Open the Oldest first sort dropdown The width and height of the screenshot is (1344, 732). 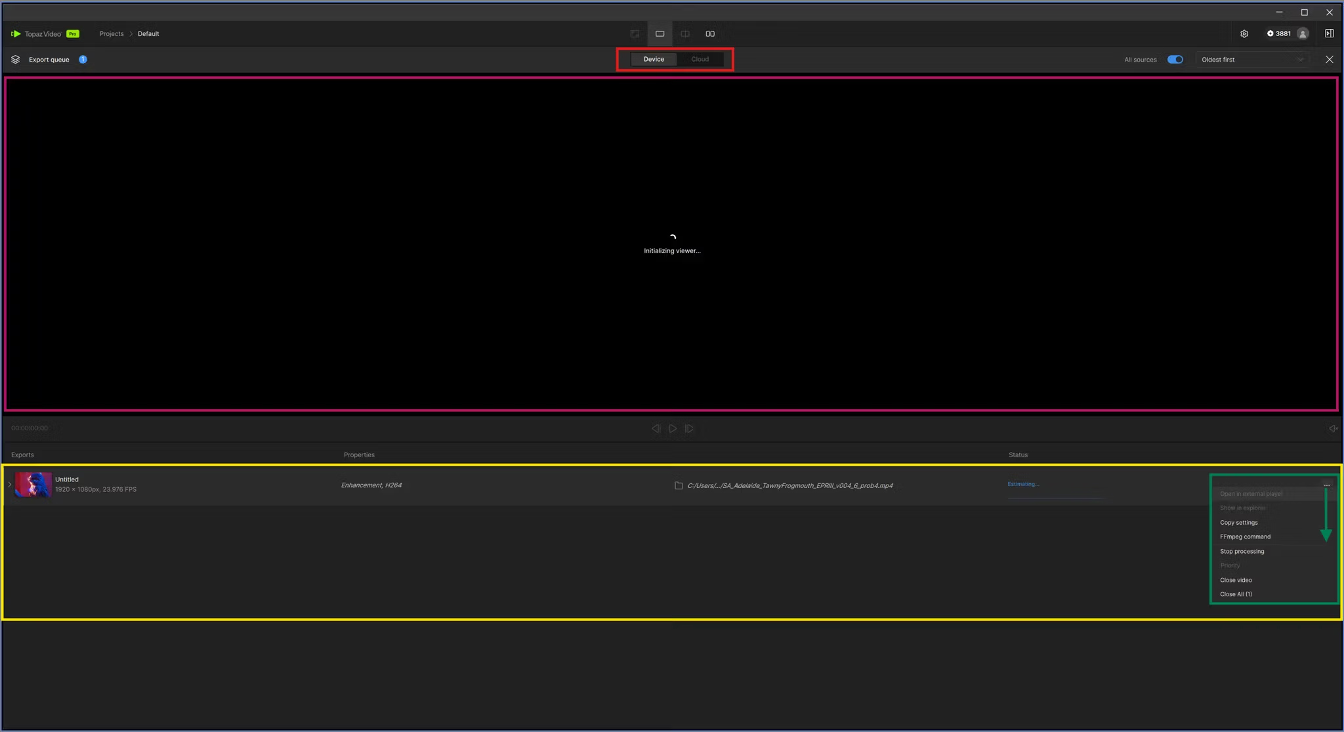coord(1251,60)
